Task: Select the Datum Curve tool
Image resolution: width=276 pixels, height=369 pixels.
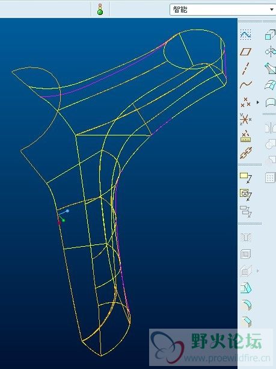Action: coord(246,85)
